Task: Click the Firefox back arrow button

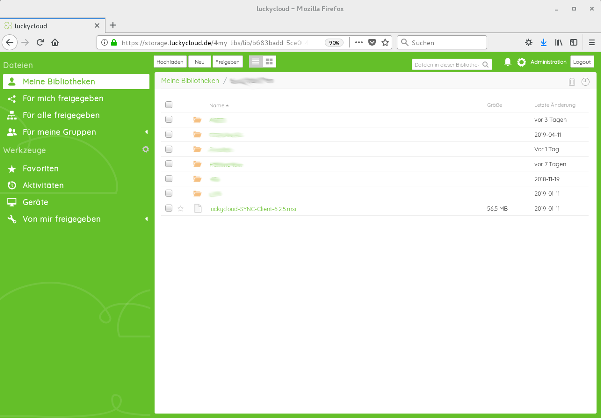Action: (x=10, y=43)
